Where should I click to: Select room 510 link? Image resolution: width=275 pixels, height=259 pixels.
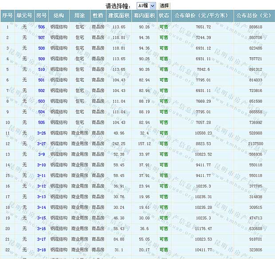click(x=41, y=69)
